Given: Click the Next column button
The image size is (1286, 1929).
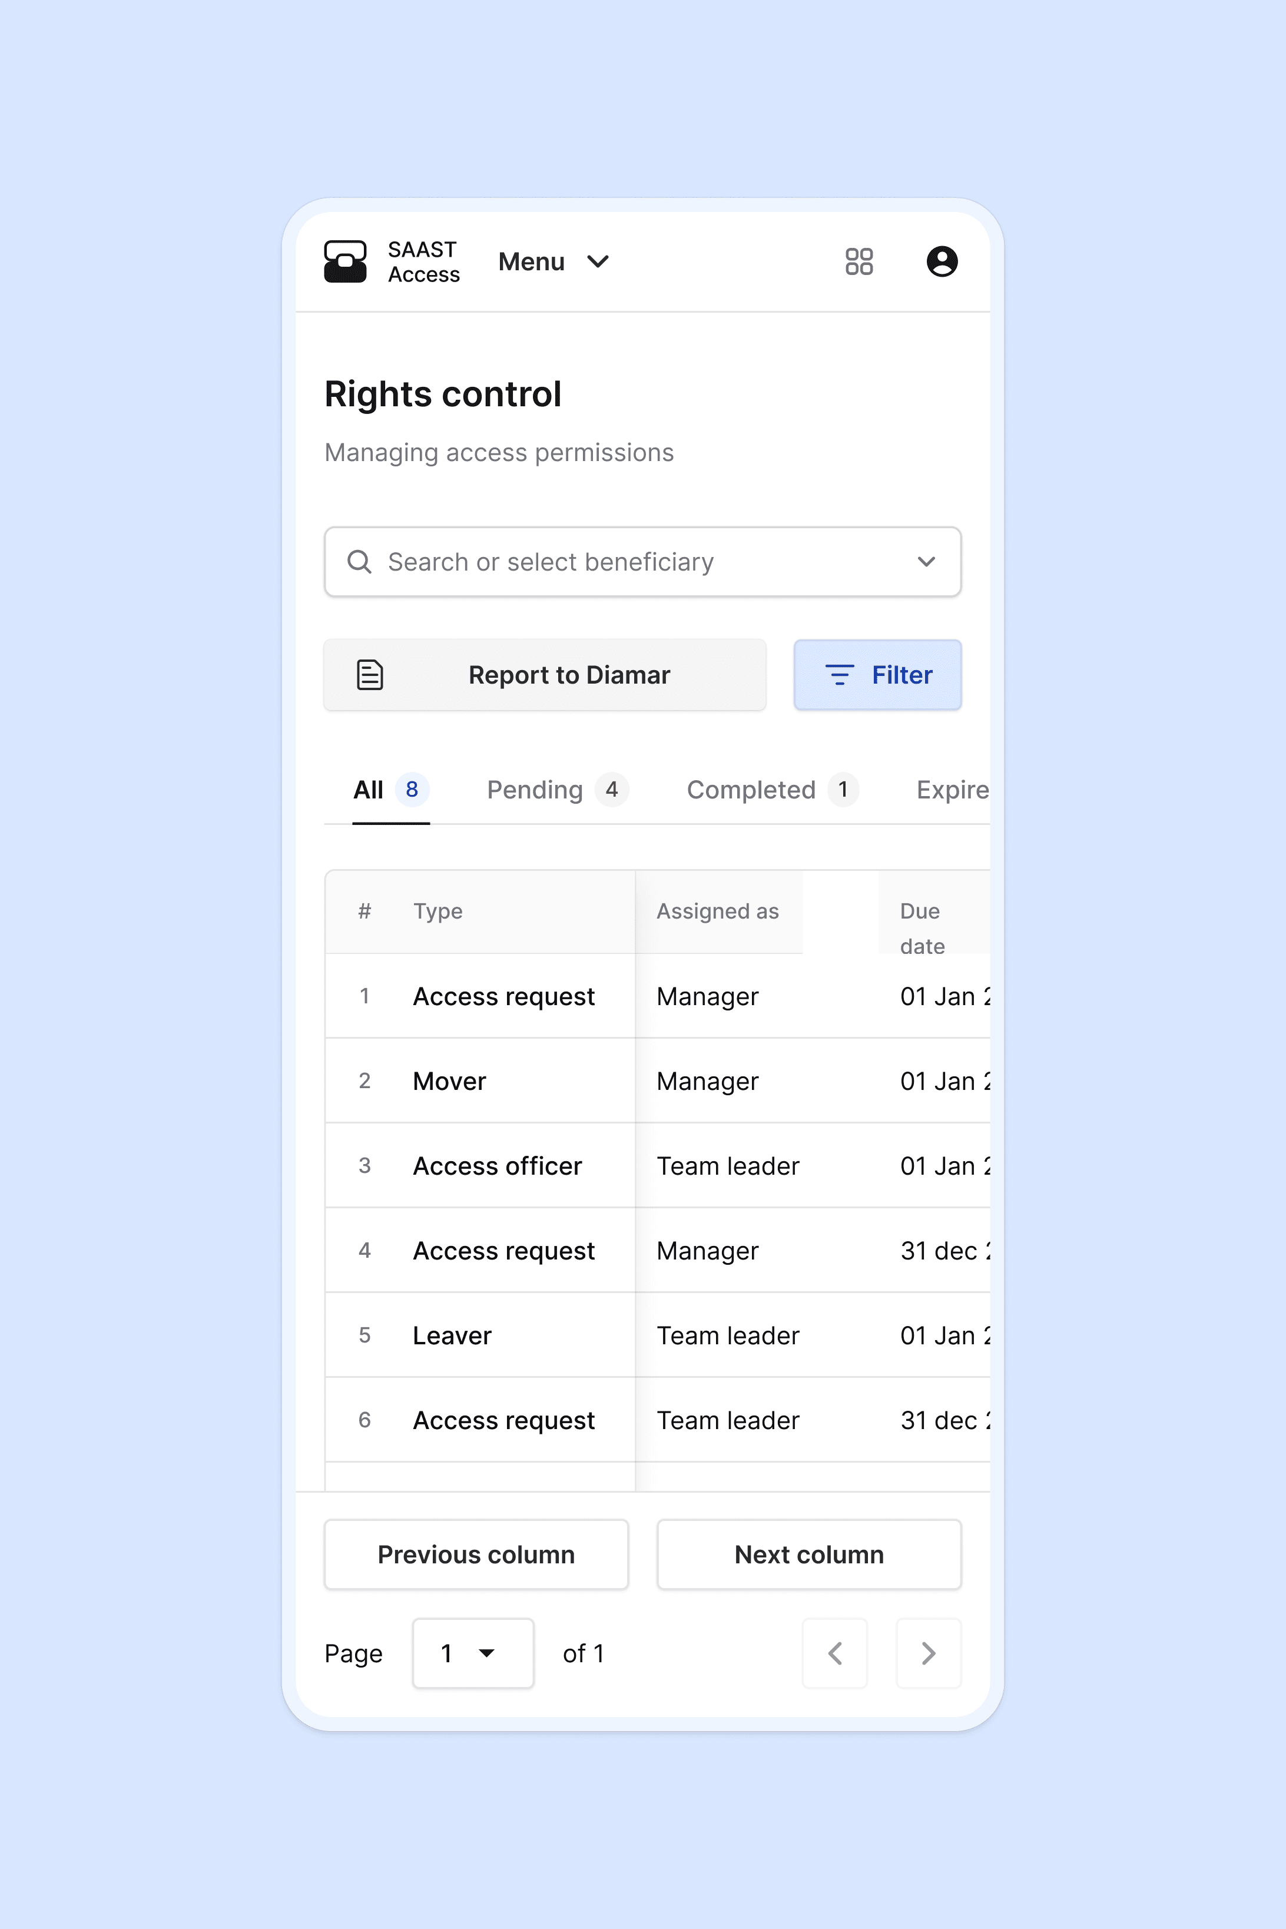Looking at the screenshot, I should point(808,1554).
